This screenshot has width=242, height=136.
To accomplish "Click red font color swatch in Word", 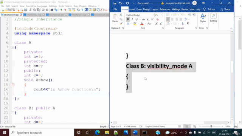I will 142,24.
